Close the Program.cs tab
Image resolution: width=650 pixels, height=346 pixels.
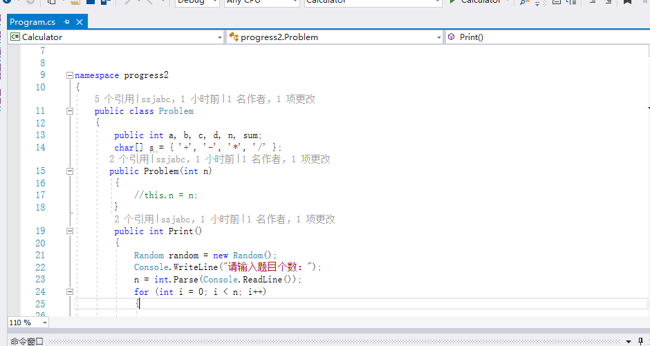[80, 22]
